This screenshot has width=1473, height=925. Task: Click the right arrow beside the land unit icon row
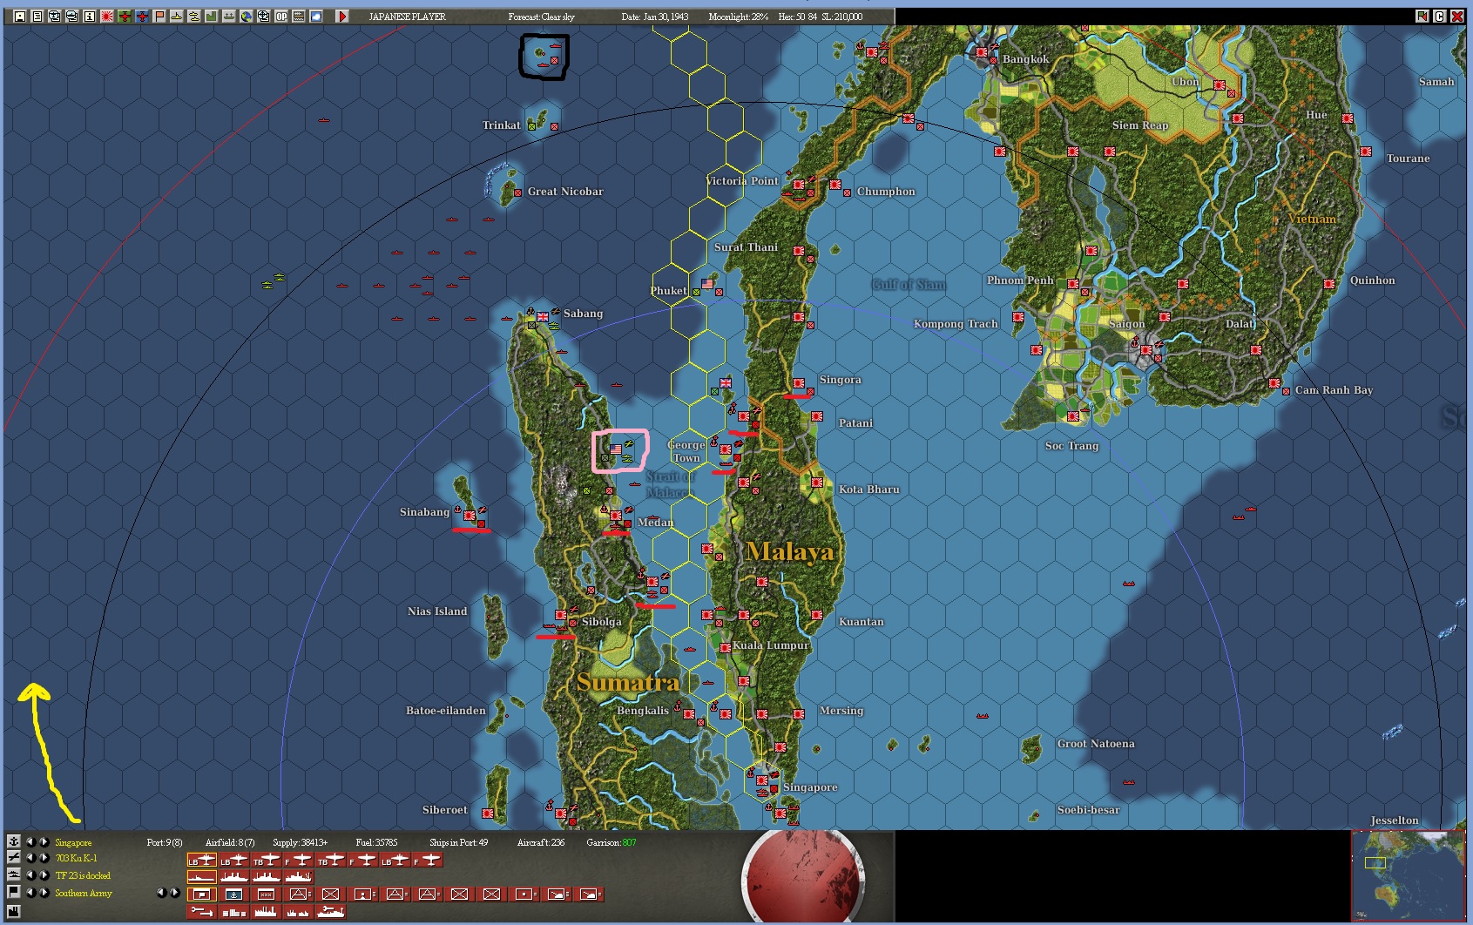[174, 893]
